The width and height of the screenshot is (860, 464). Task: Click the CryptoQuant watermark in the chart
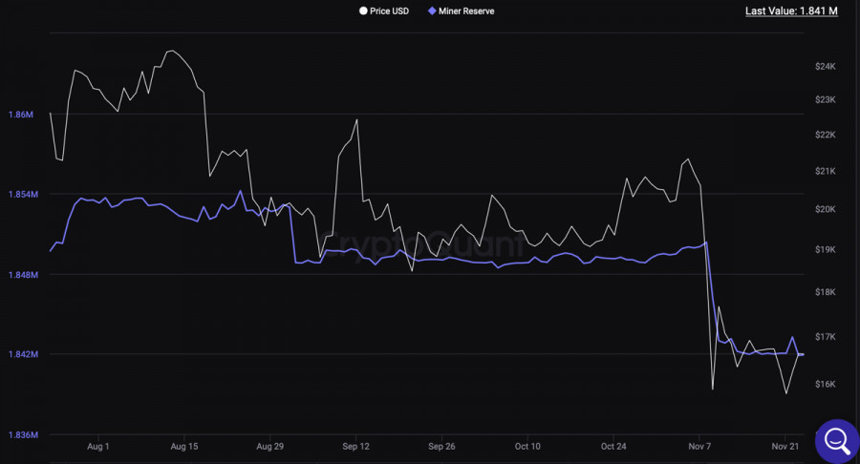[x=430, y=246]
